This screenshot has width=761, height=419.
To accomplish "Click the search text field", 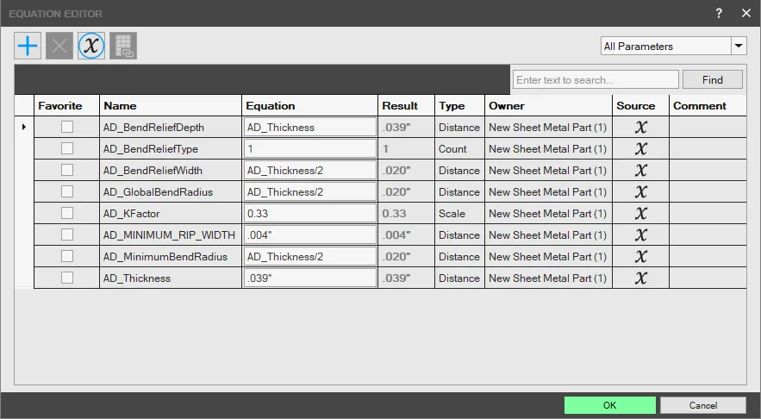I will tap(596, 79).
